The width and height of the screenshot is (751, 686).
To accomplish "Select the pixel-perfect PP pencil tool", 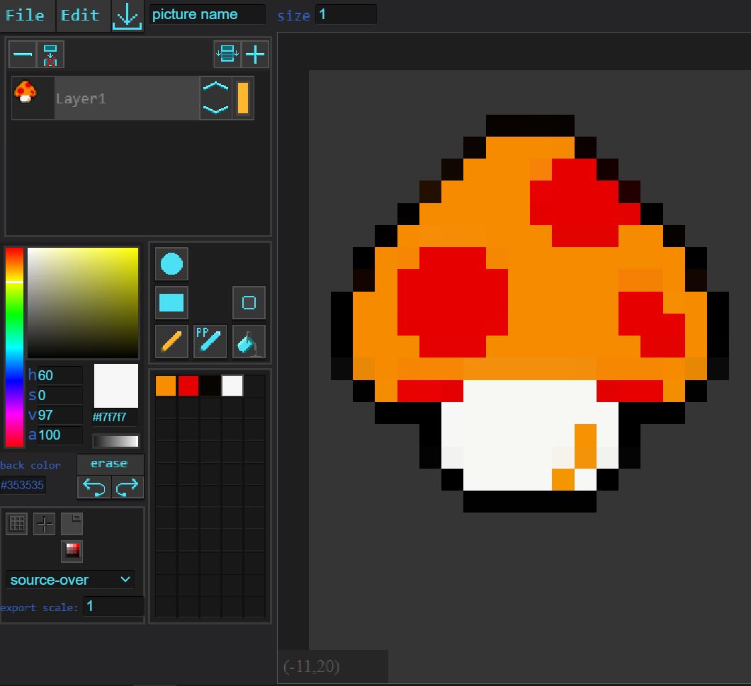I will point(210,341).
